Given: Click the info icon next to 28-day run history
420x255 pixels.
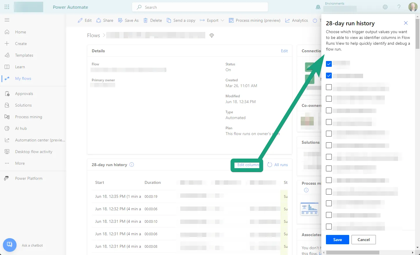Looking at the screenshot, I should pyautogui.click(x=132, y=165).
